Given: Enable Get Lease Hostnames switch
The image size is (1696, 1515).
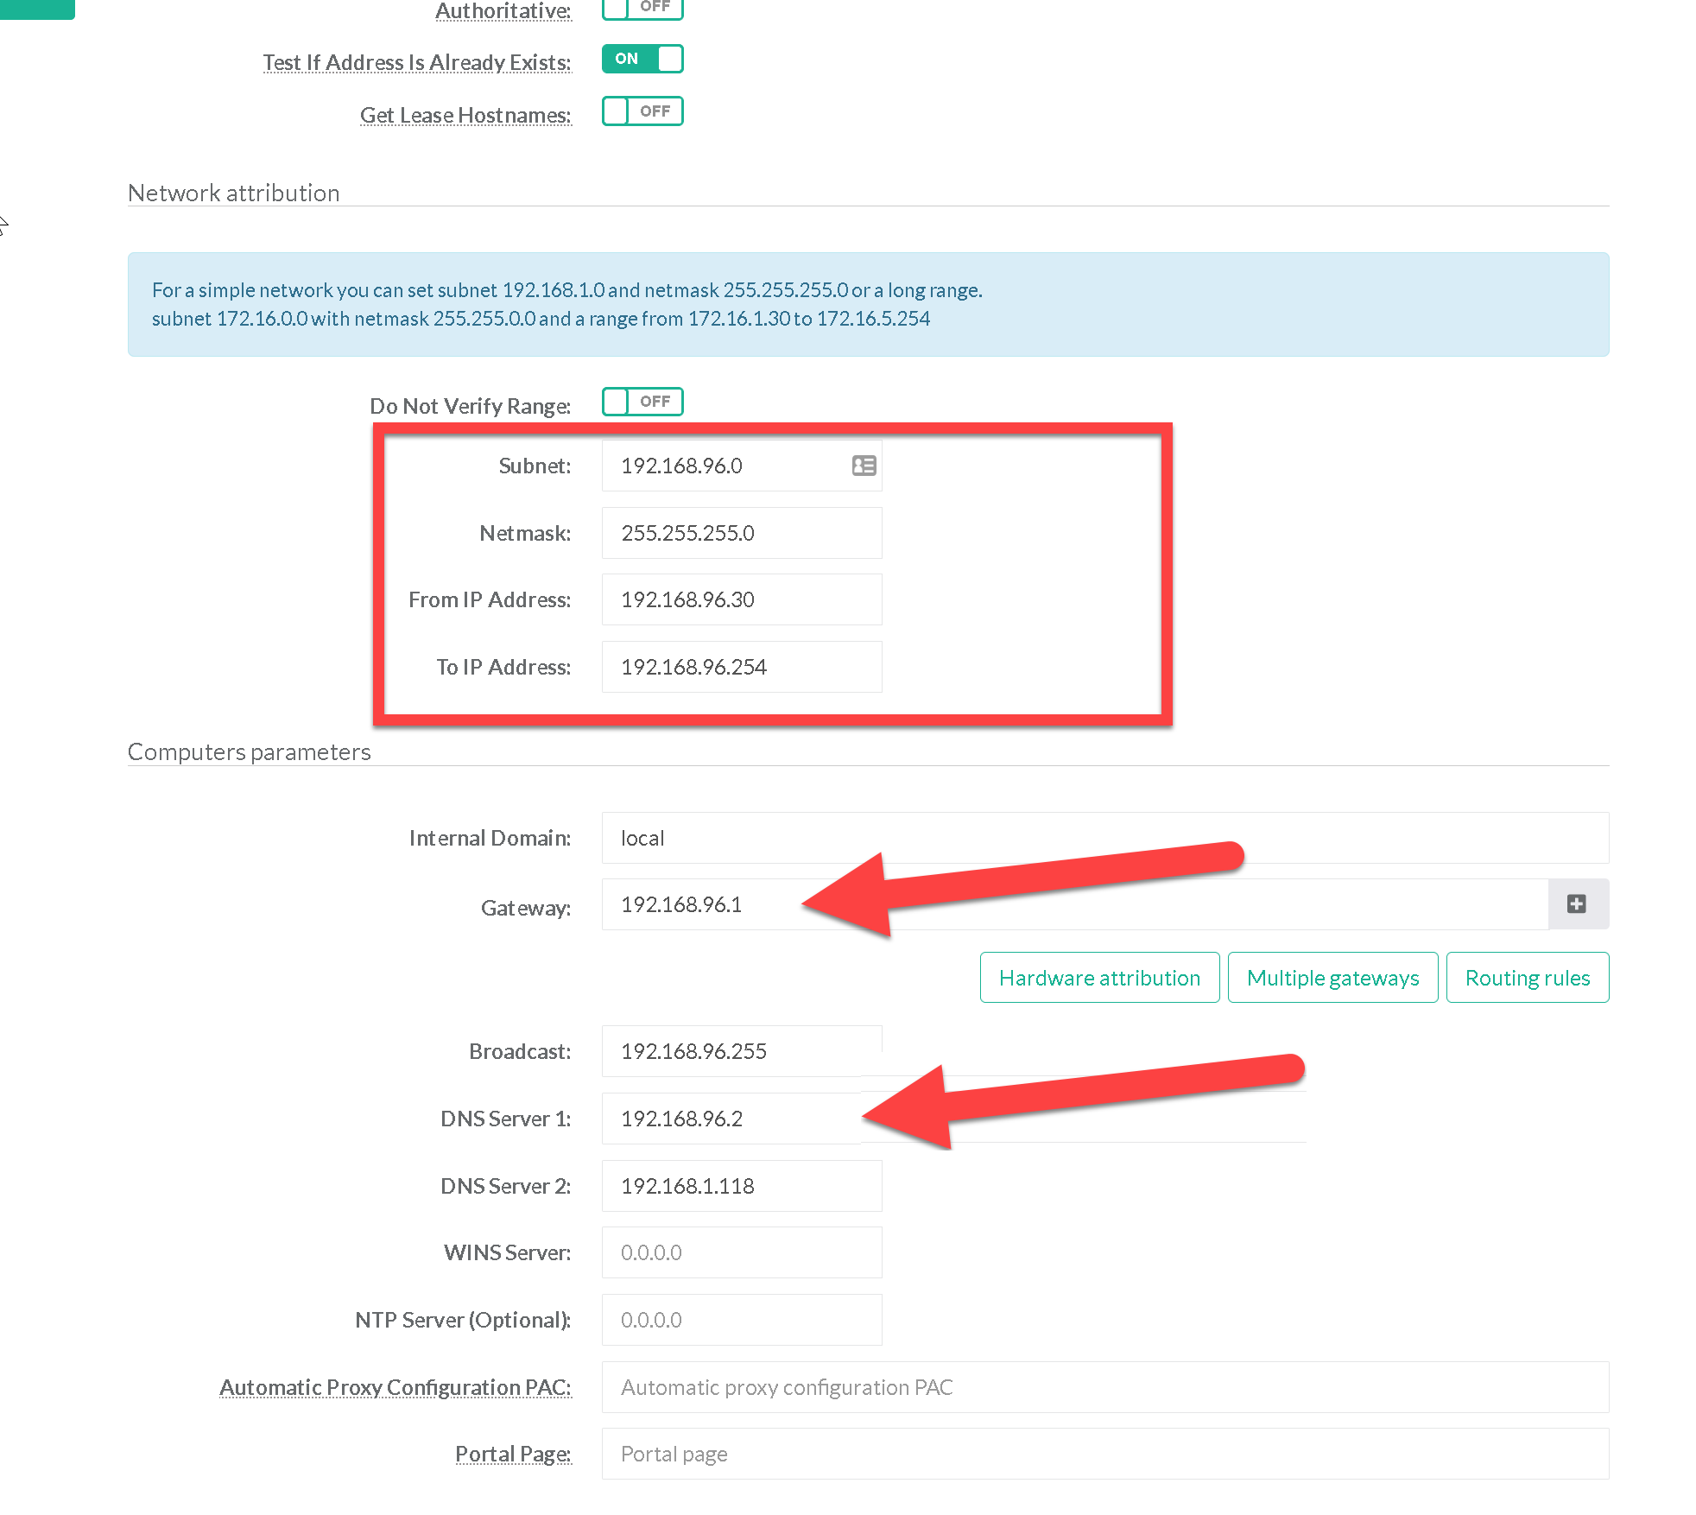Looking at the screenshot, I should pyautogui.click(x=642, y=111).
